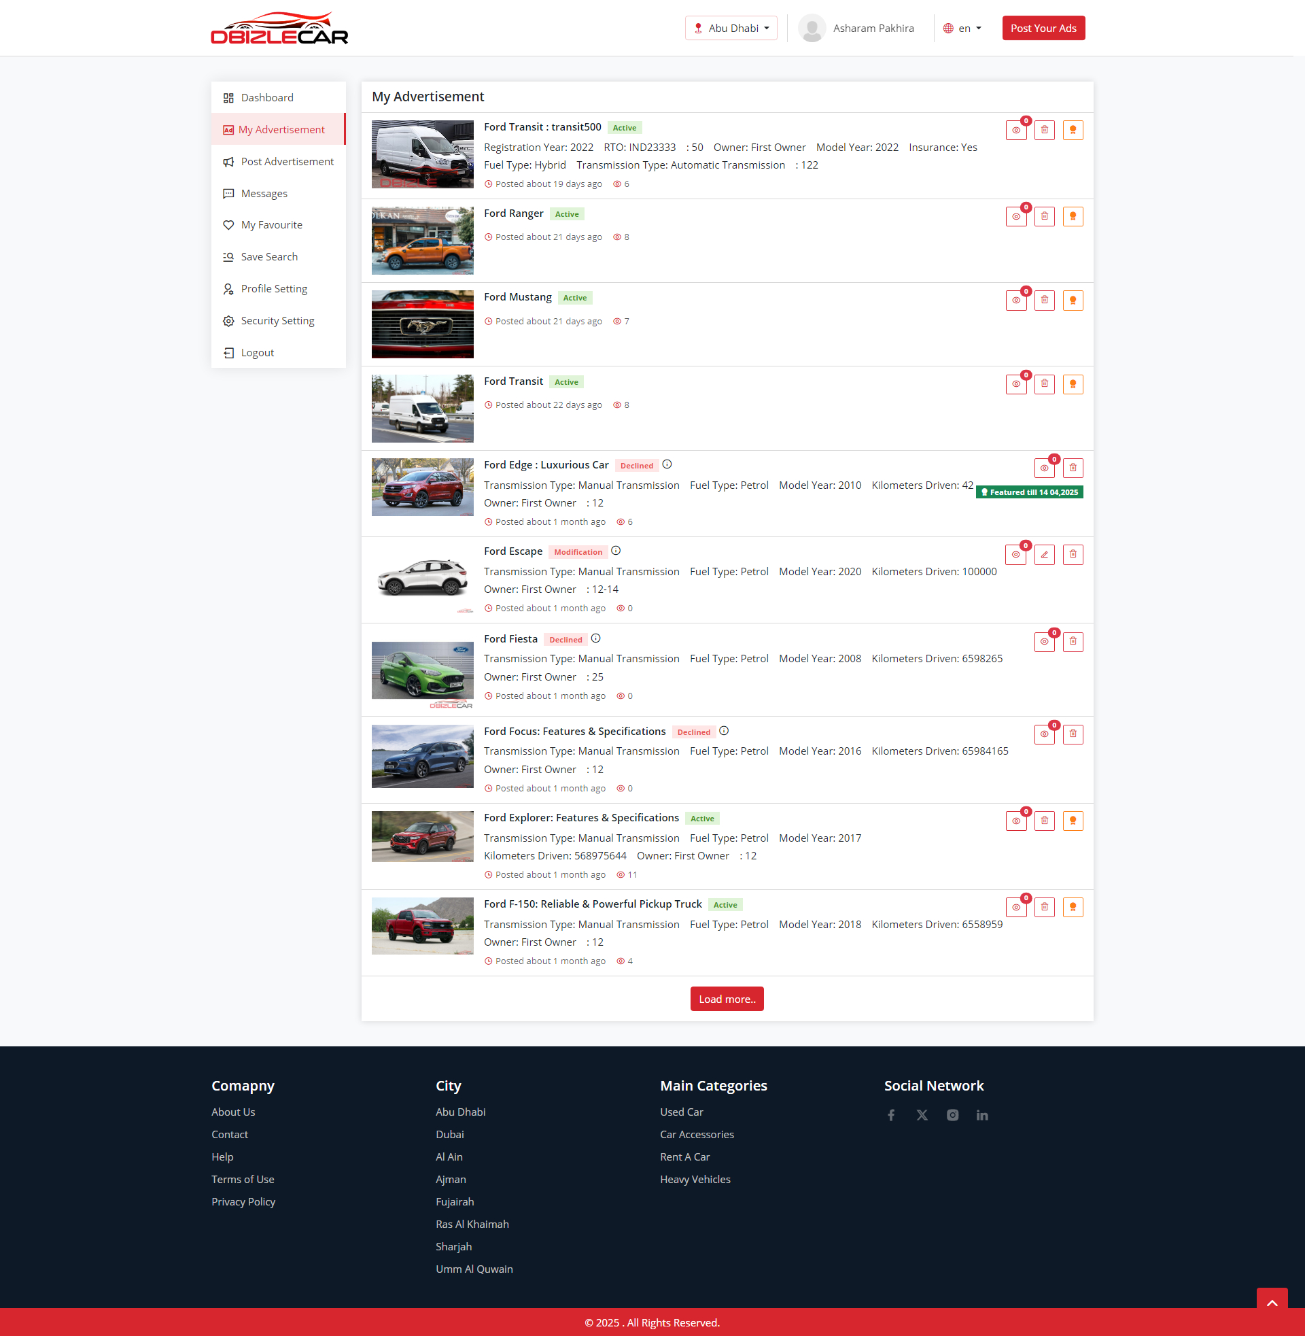This screenshot has height=1336, width=1305.
Task: Click Post Your Ads button
Action: [1043, 28]
